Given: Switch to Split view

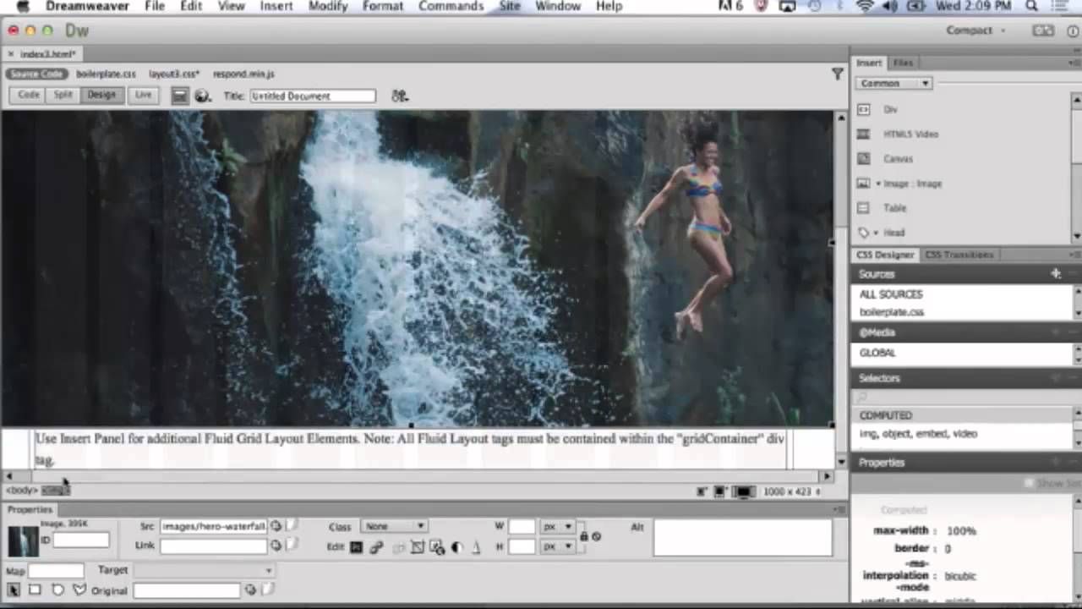Looking at the screenshot, I should click(63, 96).
